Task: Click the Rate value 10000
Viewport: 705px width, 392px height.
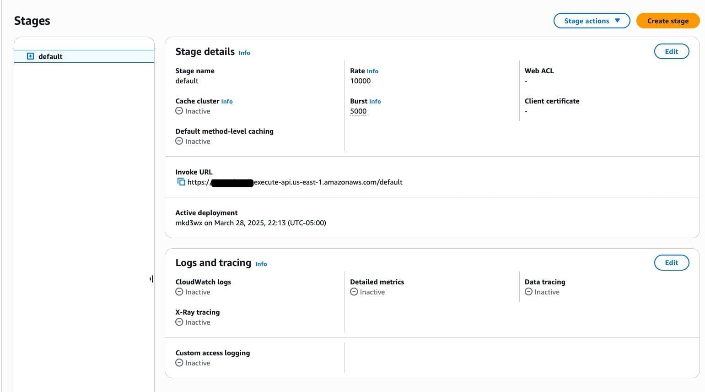Action: click(x=360, y=81)
